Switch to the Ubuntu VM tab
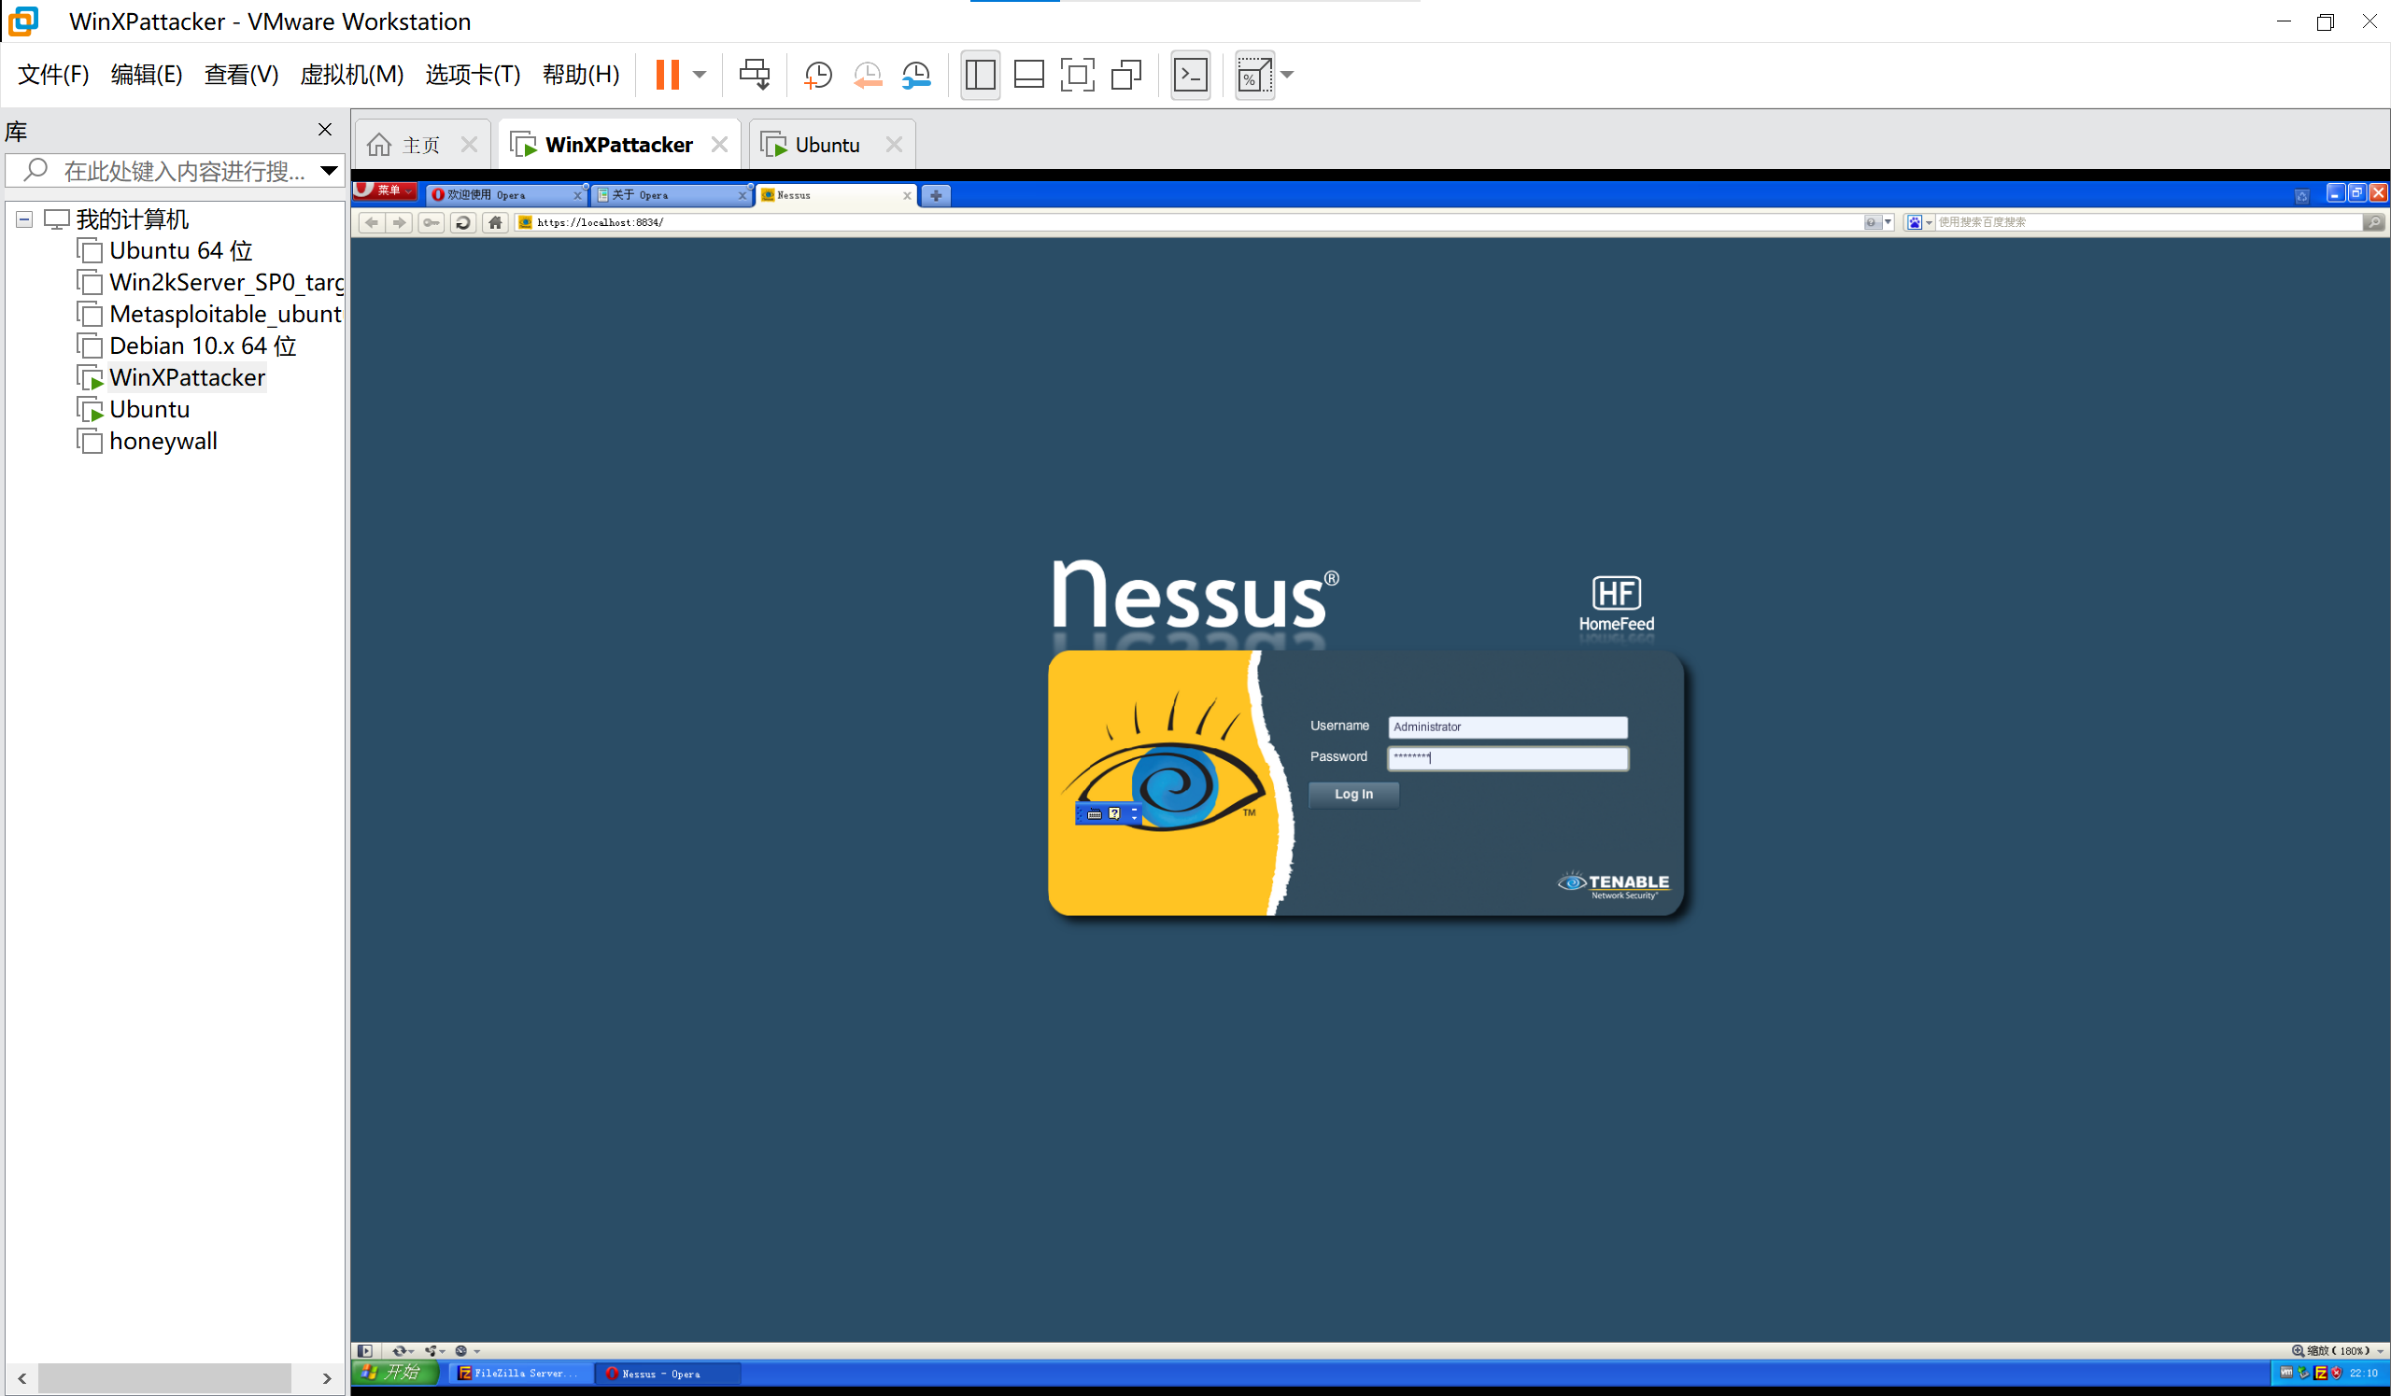 [x=827, y=145]
